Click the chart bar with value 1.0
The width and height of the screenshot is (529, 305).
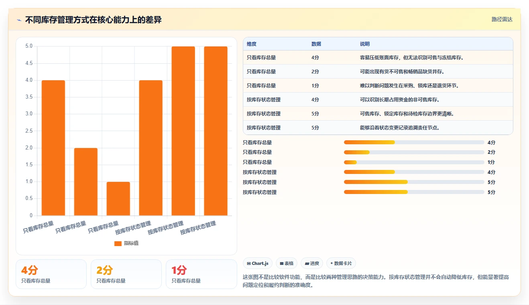point(118,199)
